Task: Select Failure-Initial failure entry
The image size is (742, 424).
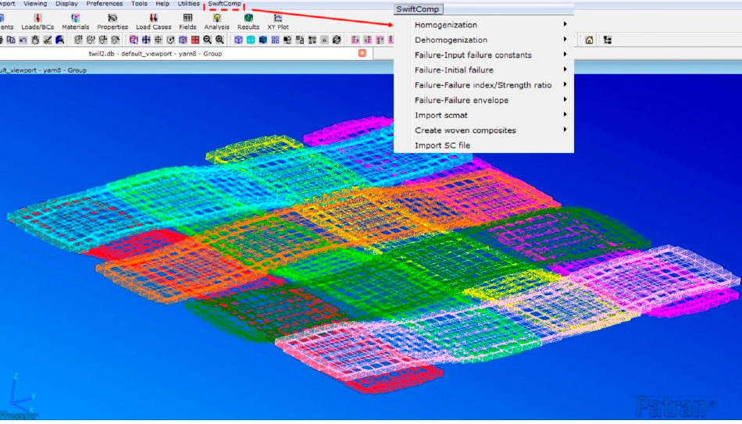Action: click(x=454, y=70)
